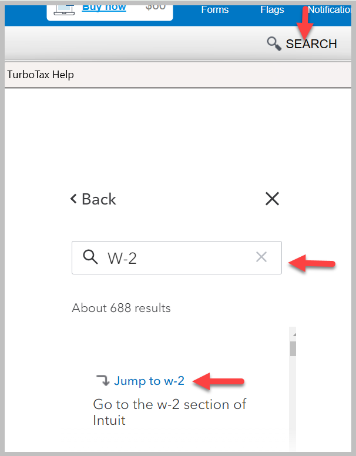The height and width of the screenshot is (456, 356).
Task: Click the results list scrollbar thumb
Action: (293, 348)
